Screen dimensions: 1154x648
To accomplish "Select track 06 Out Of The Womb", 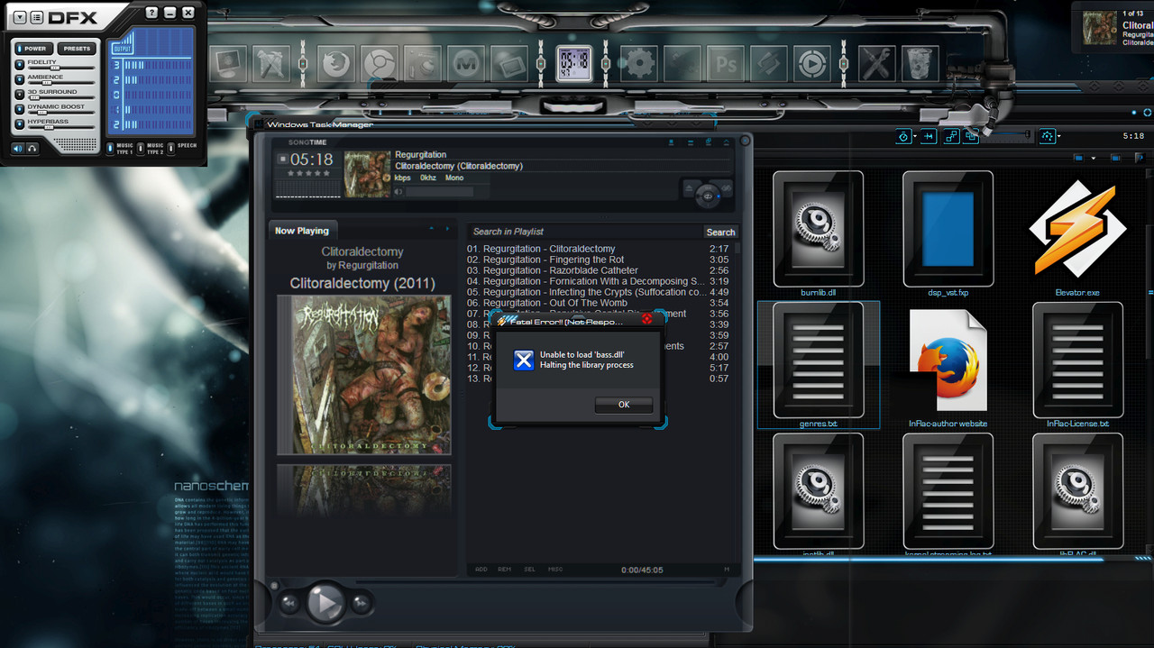I will 599,303.
